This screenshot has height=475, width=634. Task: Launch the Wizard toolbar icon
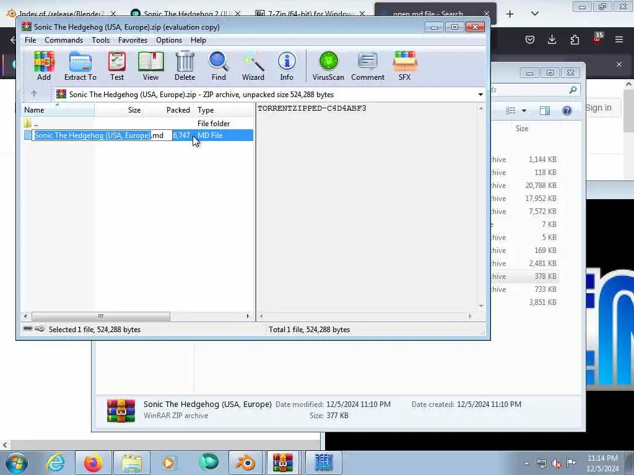pos(253,66)
